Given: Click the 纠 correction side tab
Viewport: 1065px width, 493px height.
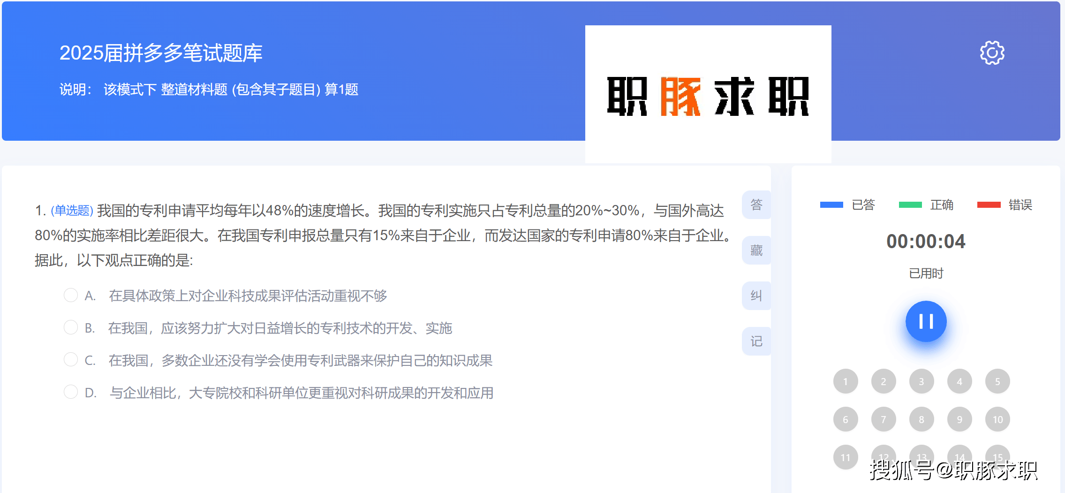Looking at the screenshot, I should 756,296.
